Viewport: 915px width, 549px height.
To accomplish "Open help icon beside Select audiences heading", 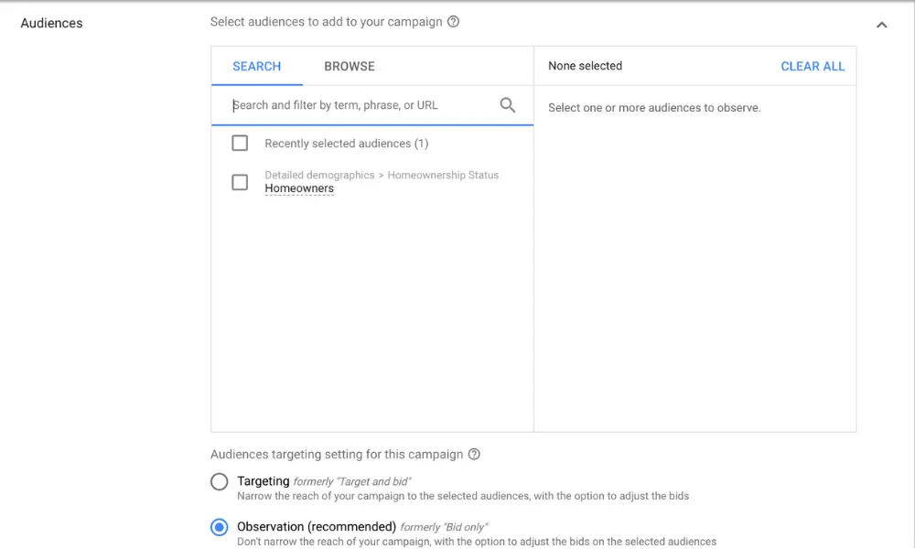I will 453,22.
